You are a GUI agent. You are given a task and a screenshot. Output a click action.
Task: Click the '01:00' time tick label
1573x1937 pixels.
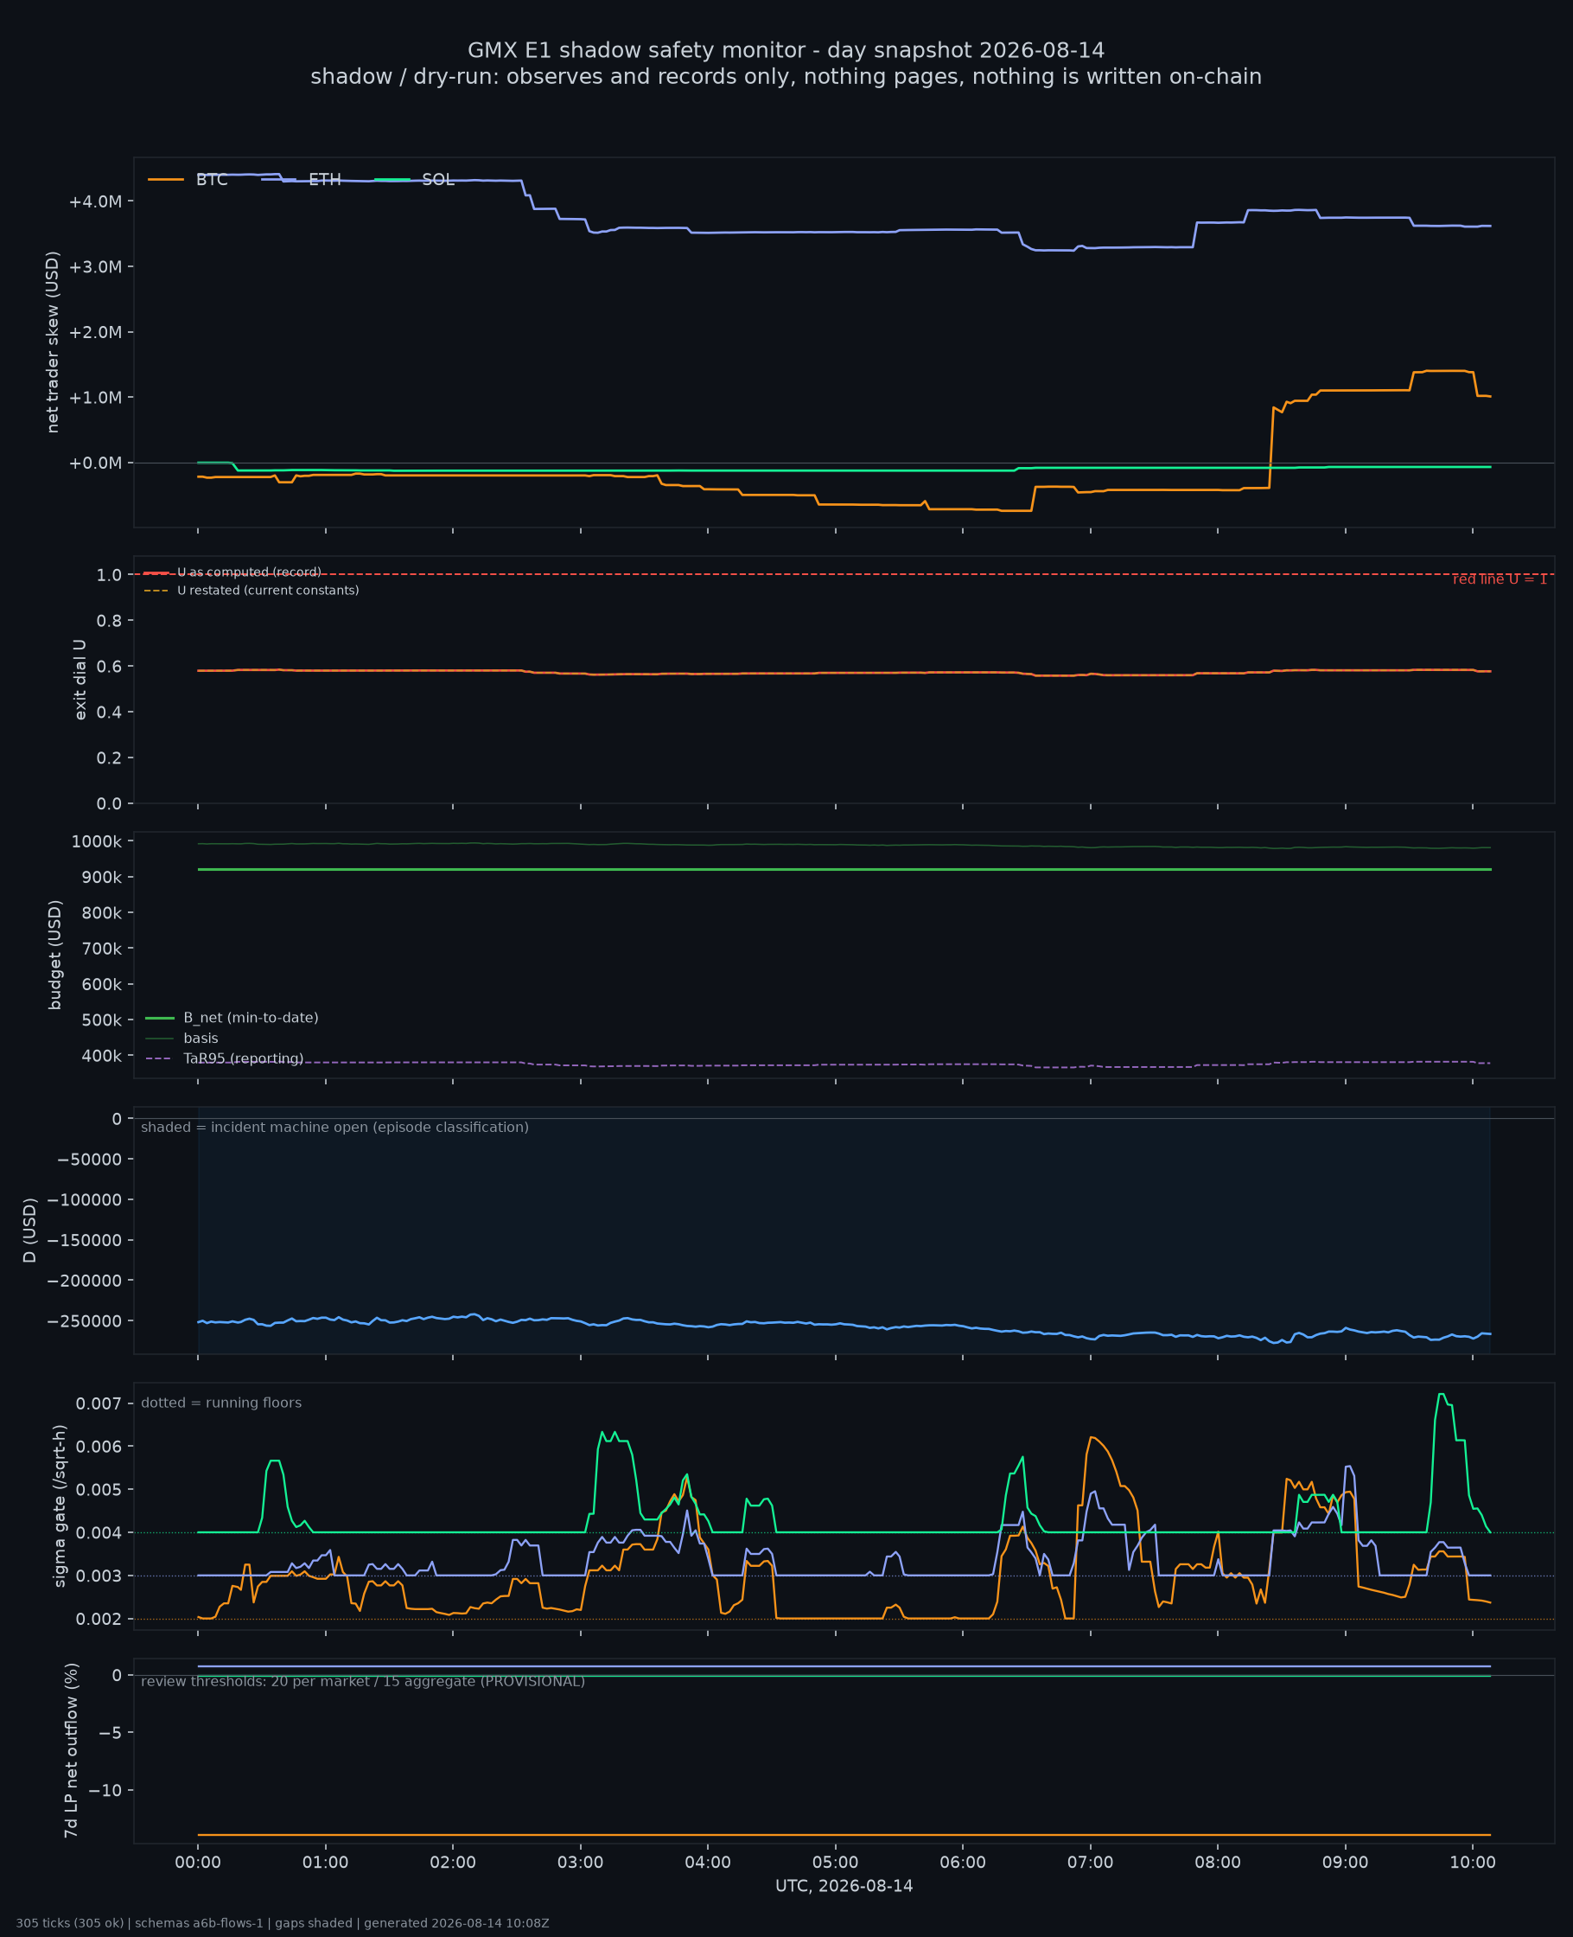(x=325, y=1862)
